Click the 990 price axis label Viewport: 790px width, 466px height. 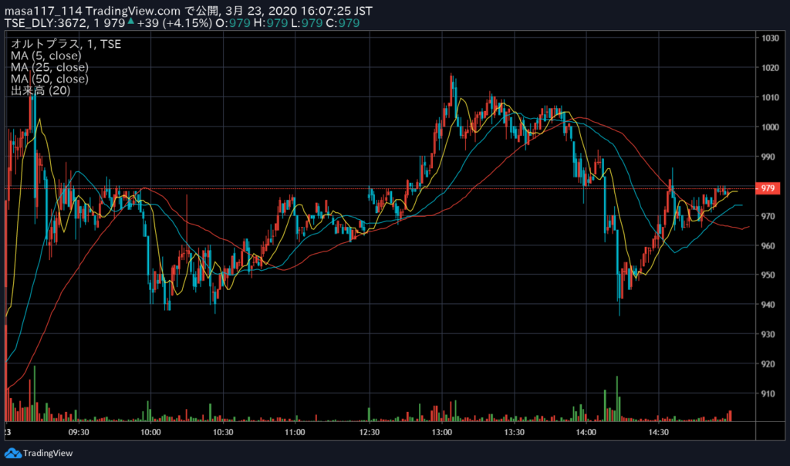(768, 157)
